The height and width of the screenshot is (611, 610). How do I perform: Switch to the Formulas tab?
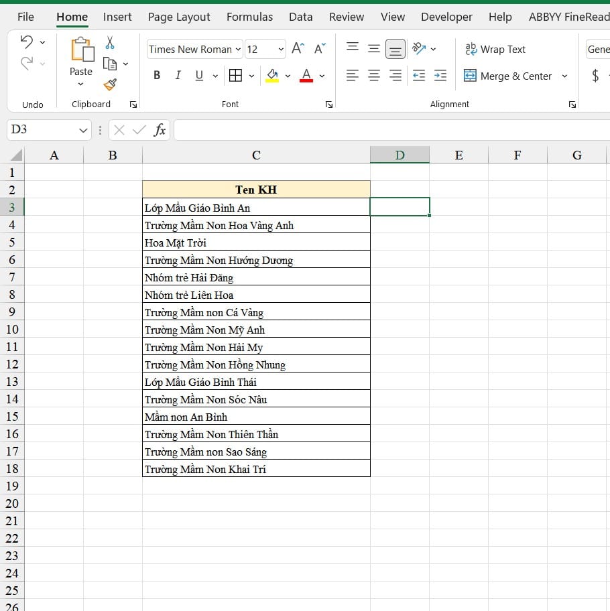249,17
